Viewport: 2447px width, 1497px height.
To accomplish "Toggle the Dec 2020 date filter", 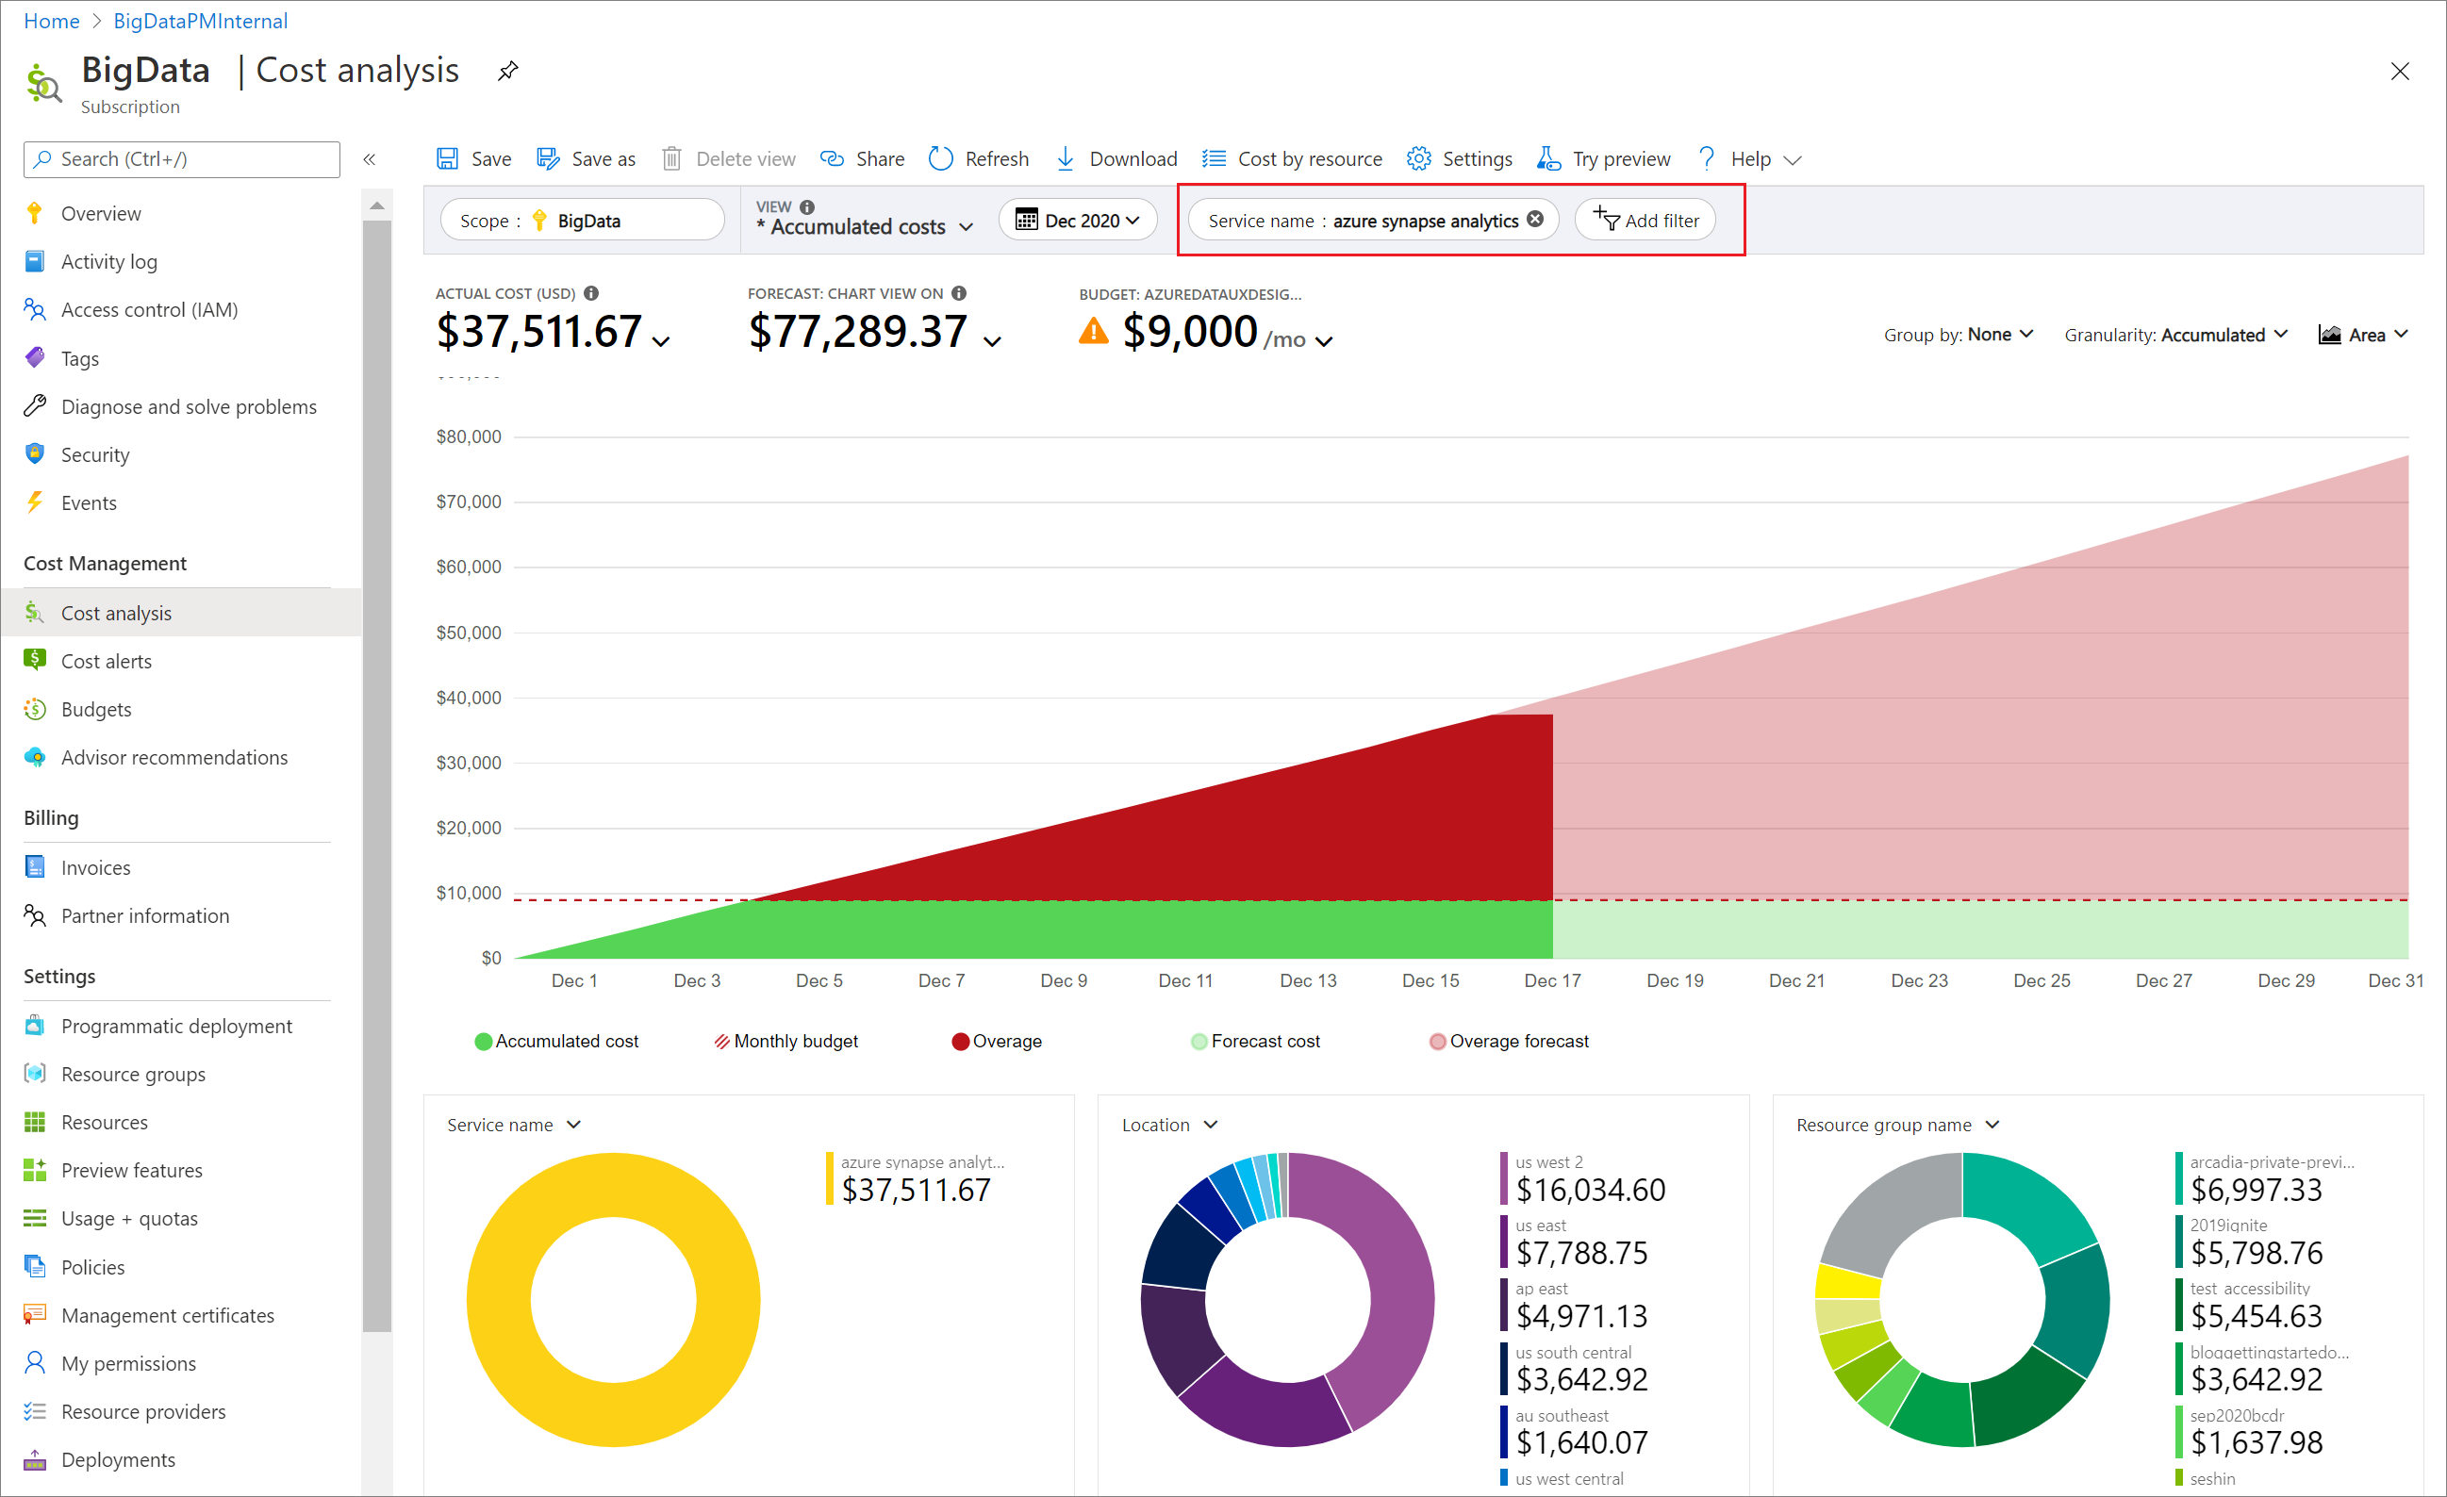I will [x=1081, y=220].
